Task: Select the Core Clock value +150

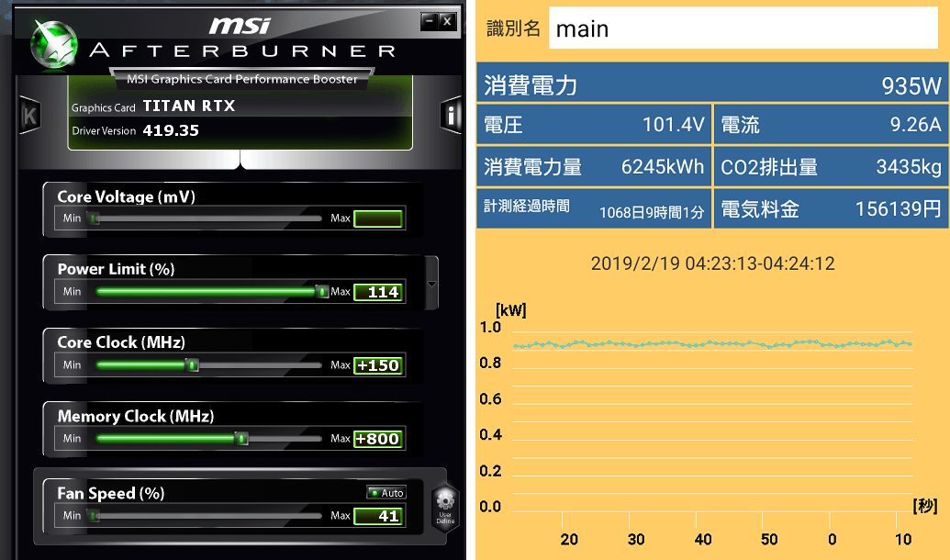Action: coord(378,365)
